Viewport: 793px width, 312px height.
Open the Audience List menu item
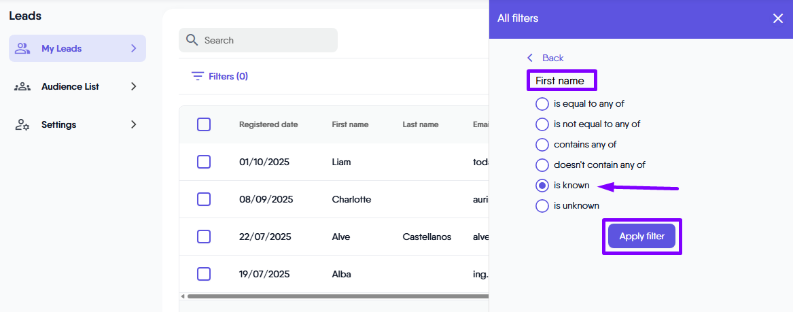click(x=70, y=86)
